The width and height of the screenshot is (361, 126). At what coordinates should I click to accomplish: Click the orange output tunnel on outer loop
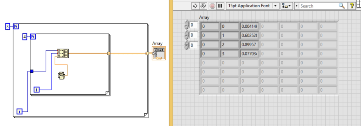click(x=147, y=54)
